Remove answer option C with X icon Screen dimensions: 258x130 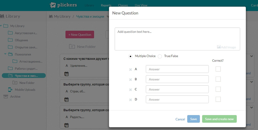pyautogui.click(x=131, y=90)
